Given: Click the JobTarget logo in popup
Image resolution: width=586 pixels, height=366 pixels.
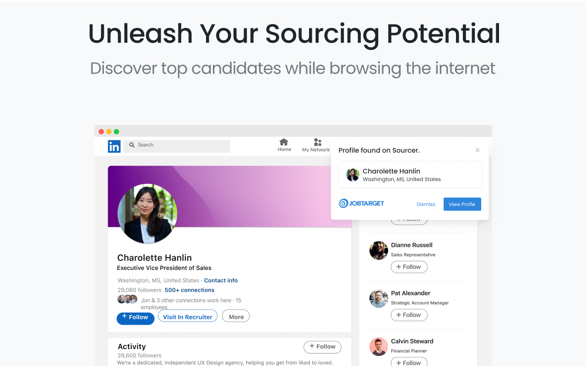Looking at the screenshot, I should [x=361, y=204].
